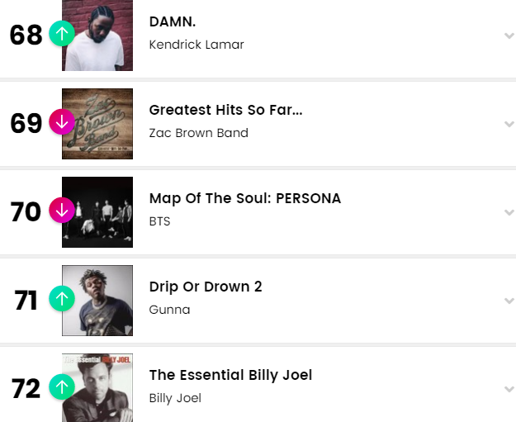Expand the Greatest Hits So Far... row chevron
The height and width of the screenshot is (422, 516).
[x=509, y=124]
